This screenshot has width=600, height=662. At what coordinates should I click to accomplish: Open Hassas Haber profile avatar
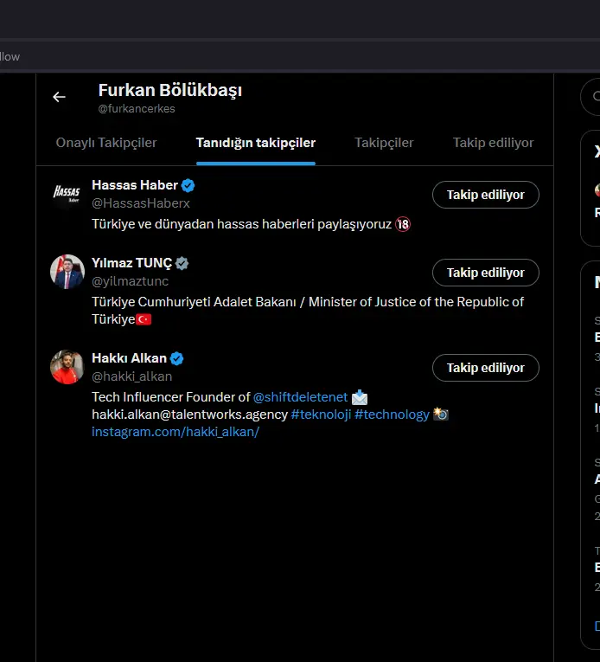[x=67, y=194]
